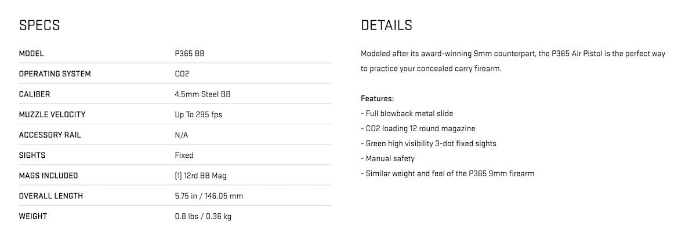Click the Manual safety feature line

click(x=387, y=158)
